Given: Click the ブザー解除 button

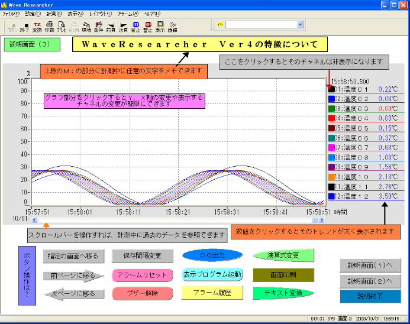Looking at the screenshot, I should point(142,293).
